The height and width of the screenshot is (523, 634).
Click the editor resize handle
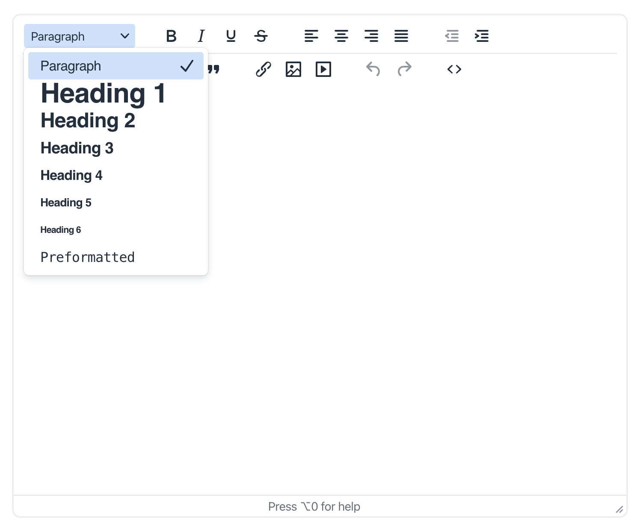pyautogui.click(x=619, y=509)
